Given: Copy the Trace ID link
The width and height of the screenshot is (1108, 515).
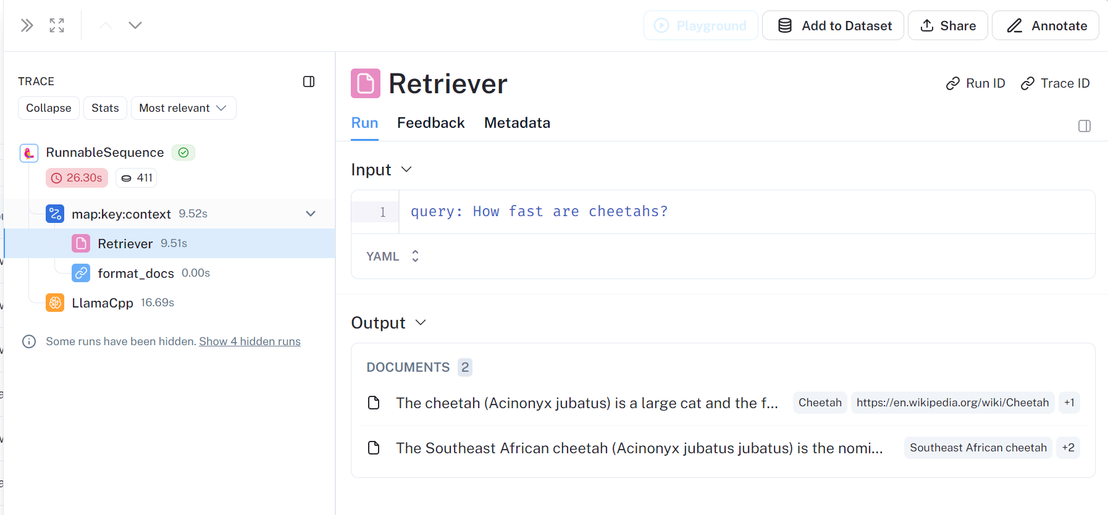Looking at the screenshot, I should pyautogui.click(x=1055, y=83).
